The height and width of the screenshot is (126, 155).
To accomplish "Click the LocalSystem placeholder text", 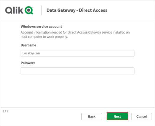I will 31,53.
